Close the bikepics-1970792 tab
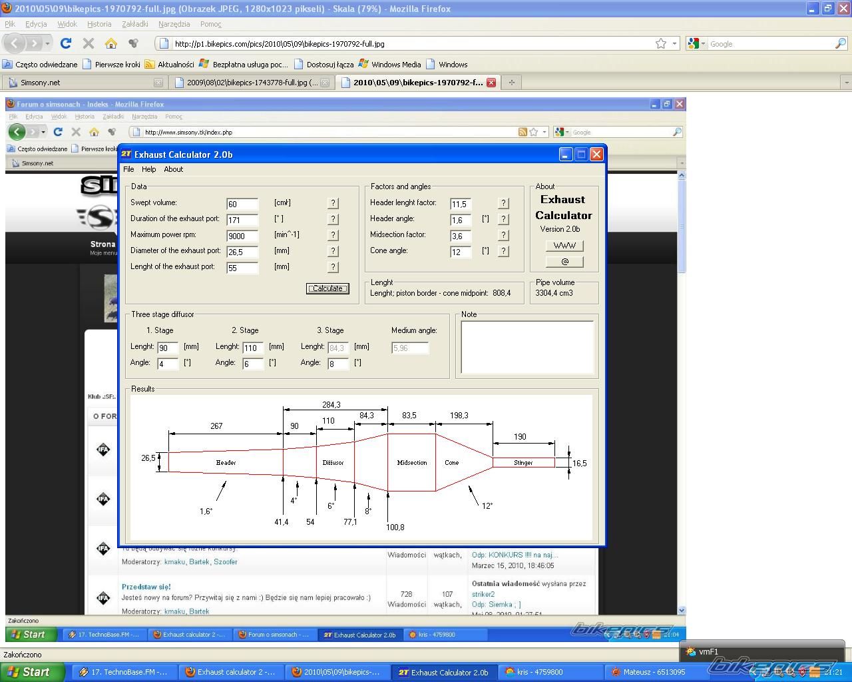The image size is (852, 682). click(491, 83)
